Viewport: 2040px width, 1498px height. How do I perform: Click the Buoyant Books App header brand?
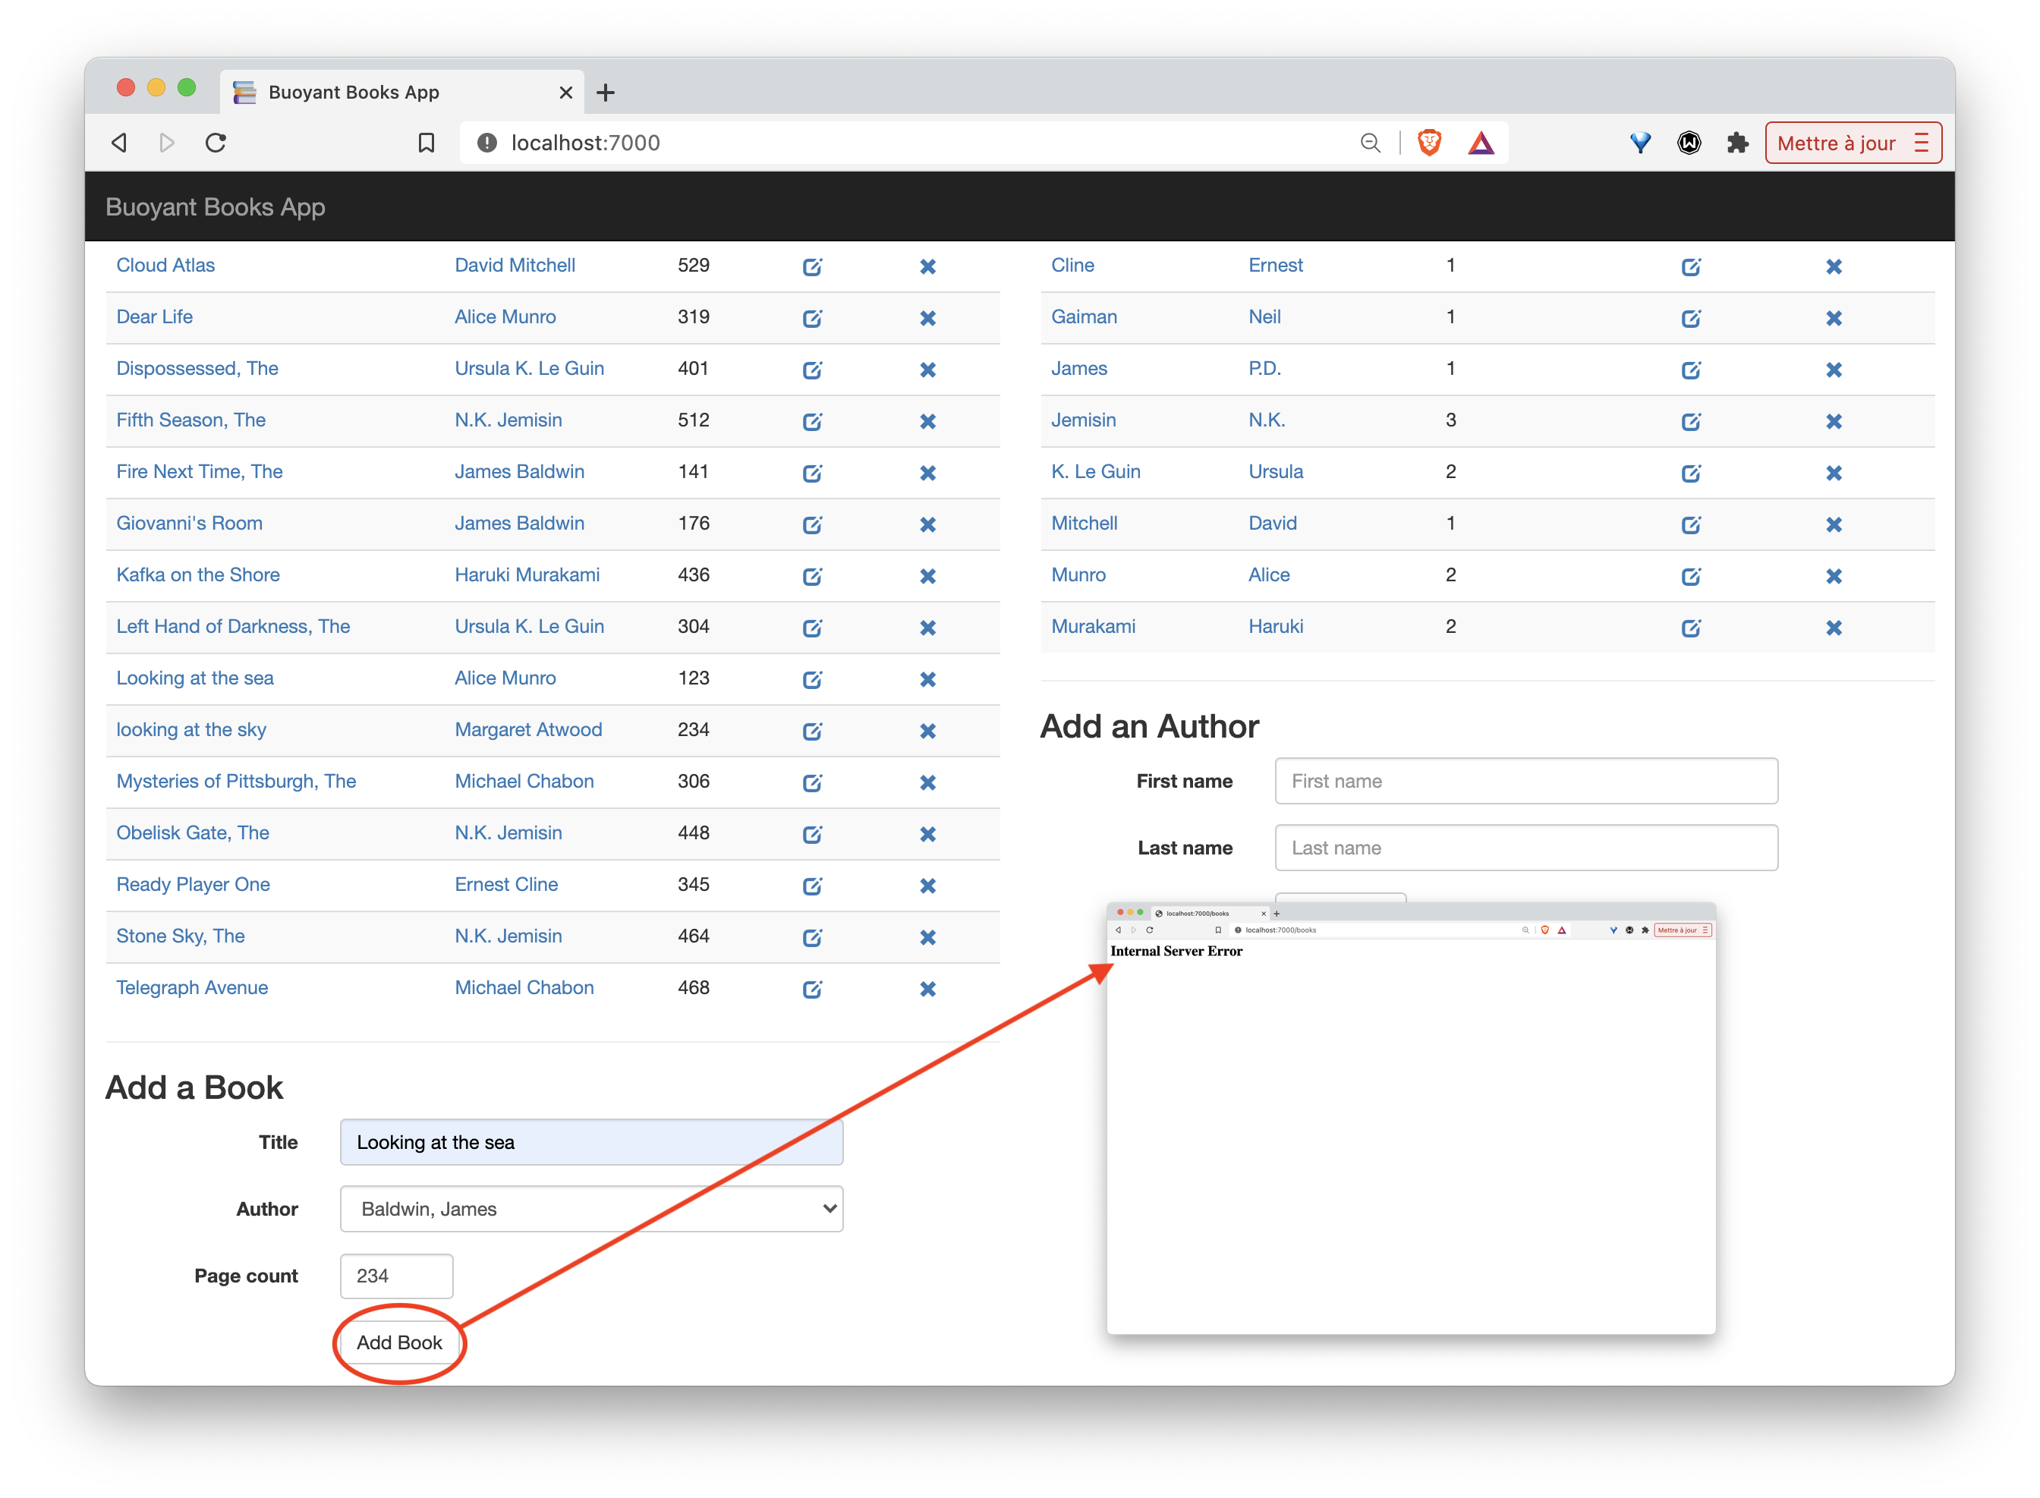[215, 206]
